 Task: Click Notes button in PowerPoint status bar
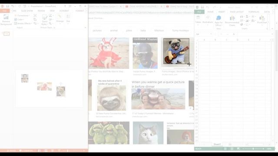pyautogui.click(x=12, y=150)
